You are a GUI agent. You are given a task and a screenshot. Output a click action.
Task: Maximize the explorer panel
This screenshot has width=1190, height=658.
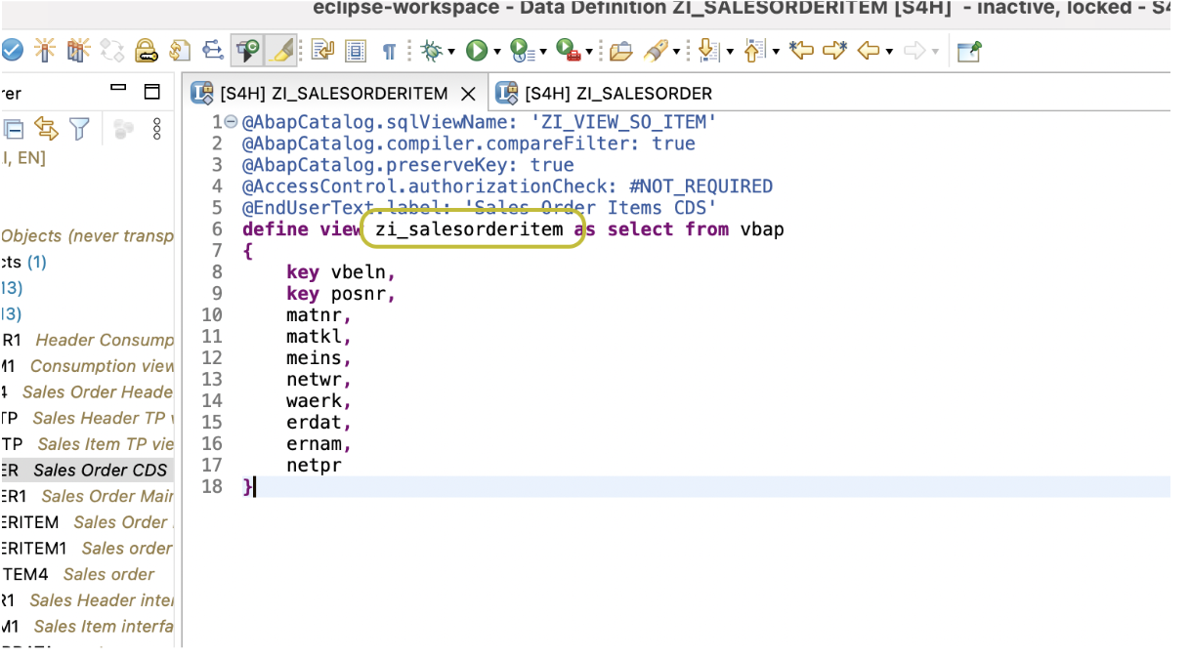coord(151,92)
